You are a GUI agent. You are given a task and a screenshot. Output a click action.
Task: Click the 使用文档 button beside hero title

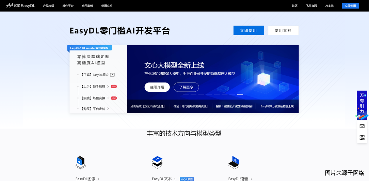tap(283, 30)
